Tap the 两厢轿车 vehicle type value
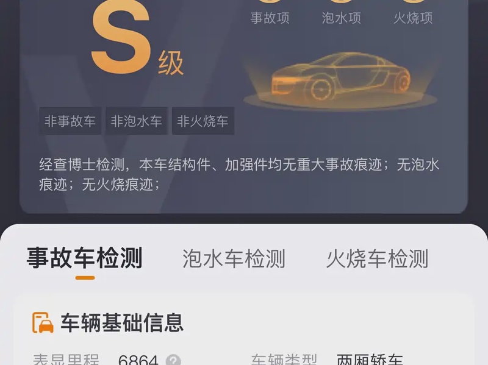 pyautogui.click(x=370, y=360)
